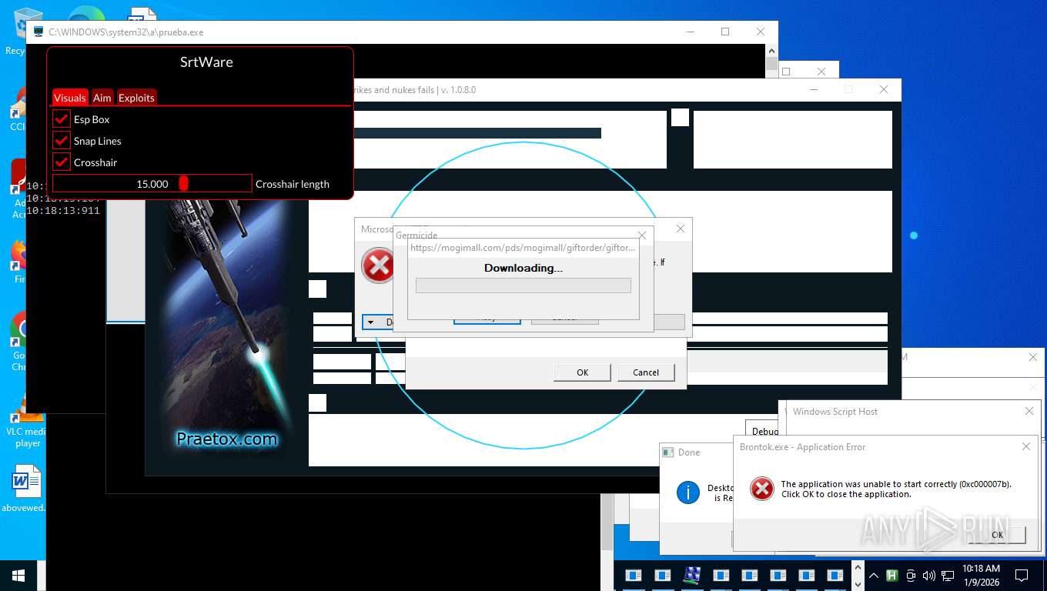Maximize the Praetox v. 1.0.8.0 window
The image size is (1047, 591).
pyautogui.click(x=848, y=89)
